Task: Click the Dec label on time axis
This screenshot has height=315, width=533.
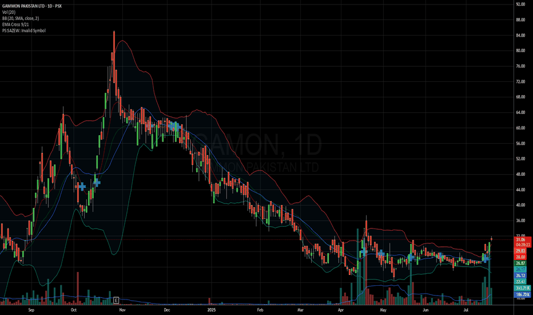Action: [x=166, y=310]
